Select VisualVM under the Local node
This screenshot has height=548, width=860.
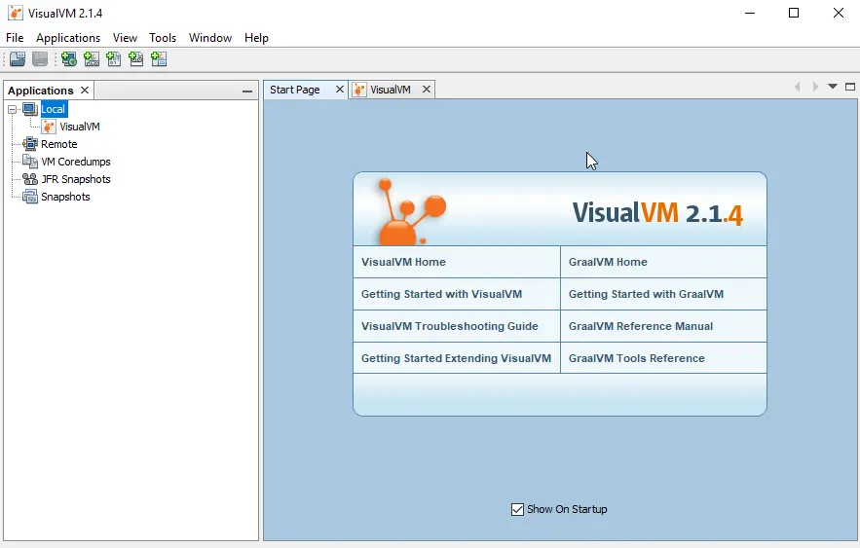[x=80, y=127]
